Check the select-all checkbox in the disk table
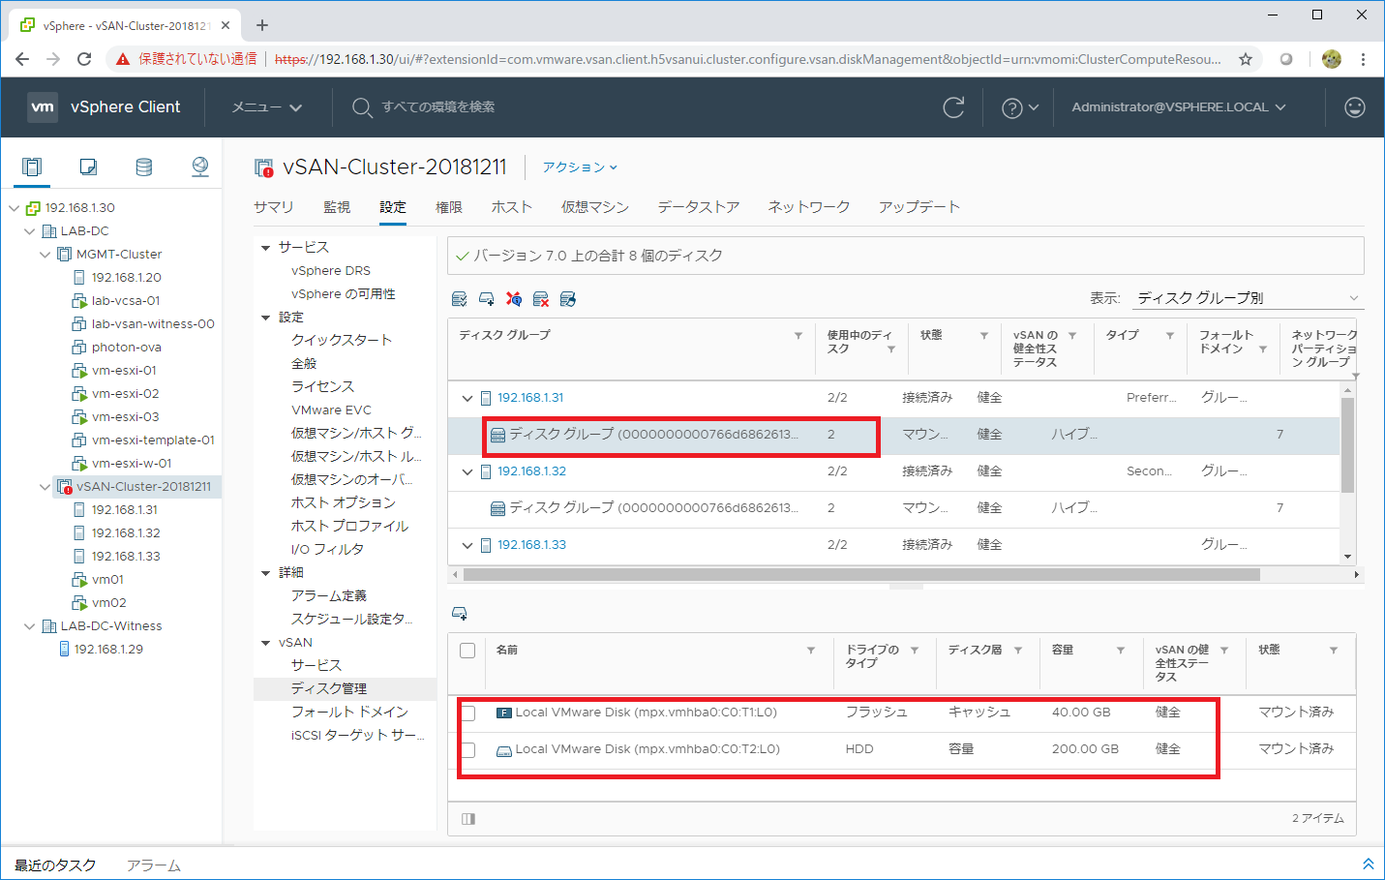Image resolution: width=1385 pixels, height=880 pixels. [467, 651]
